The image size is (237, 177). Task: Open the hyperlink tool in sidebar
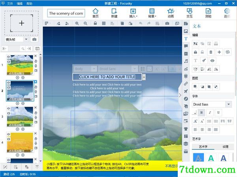point(186,84)
